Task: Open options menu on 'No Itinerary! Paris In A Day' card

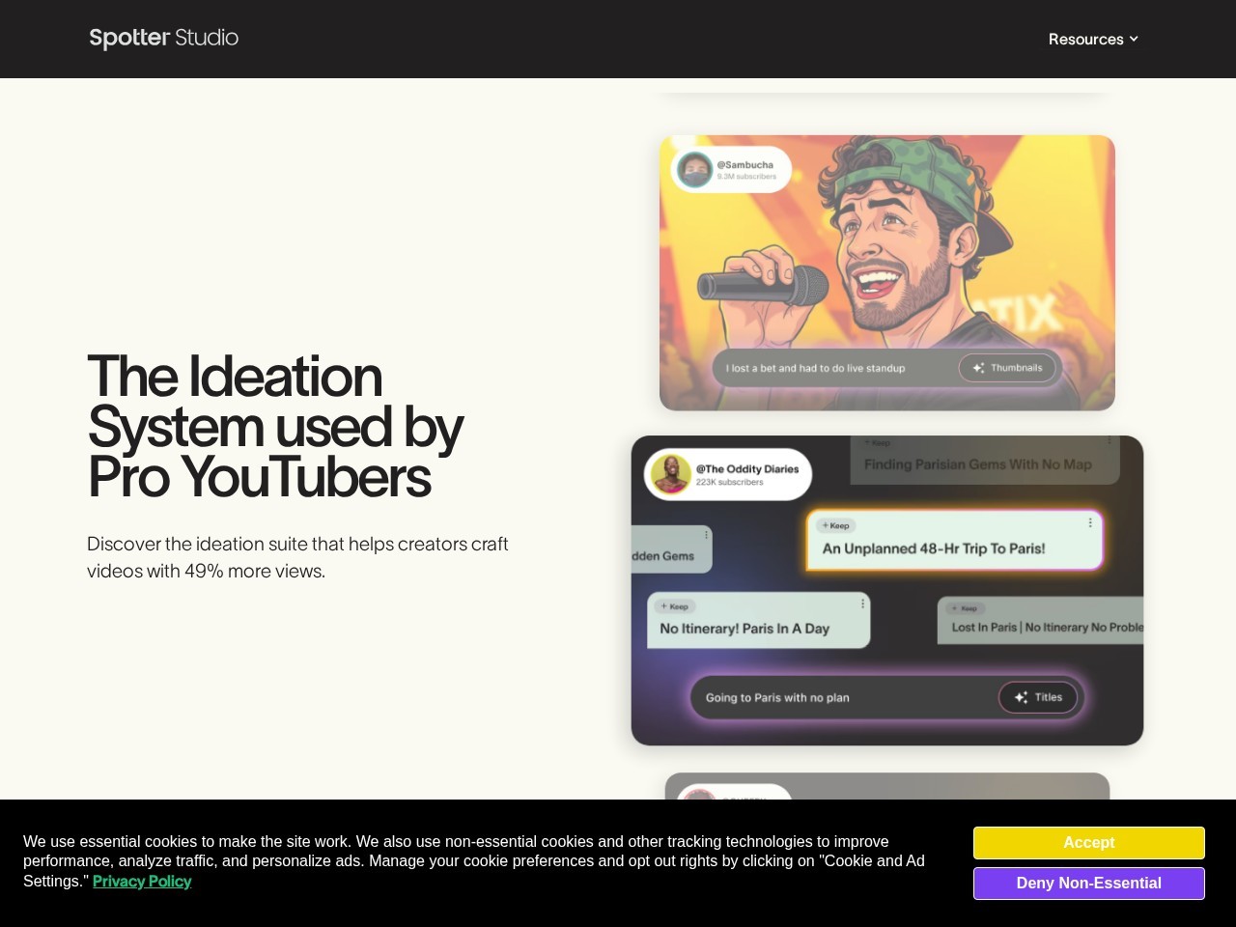Action: (x=862, y=604)
